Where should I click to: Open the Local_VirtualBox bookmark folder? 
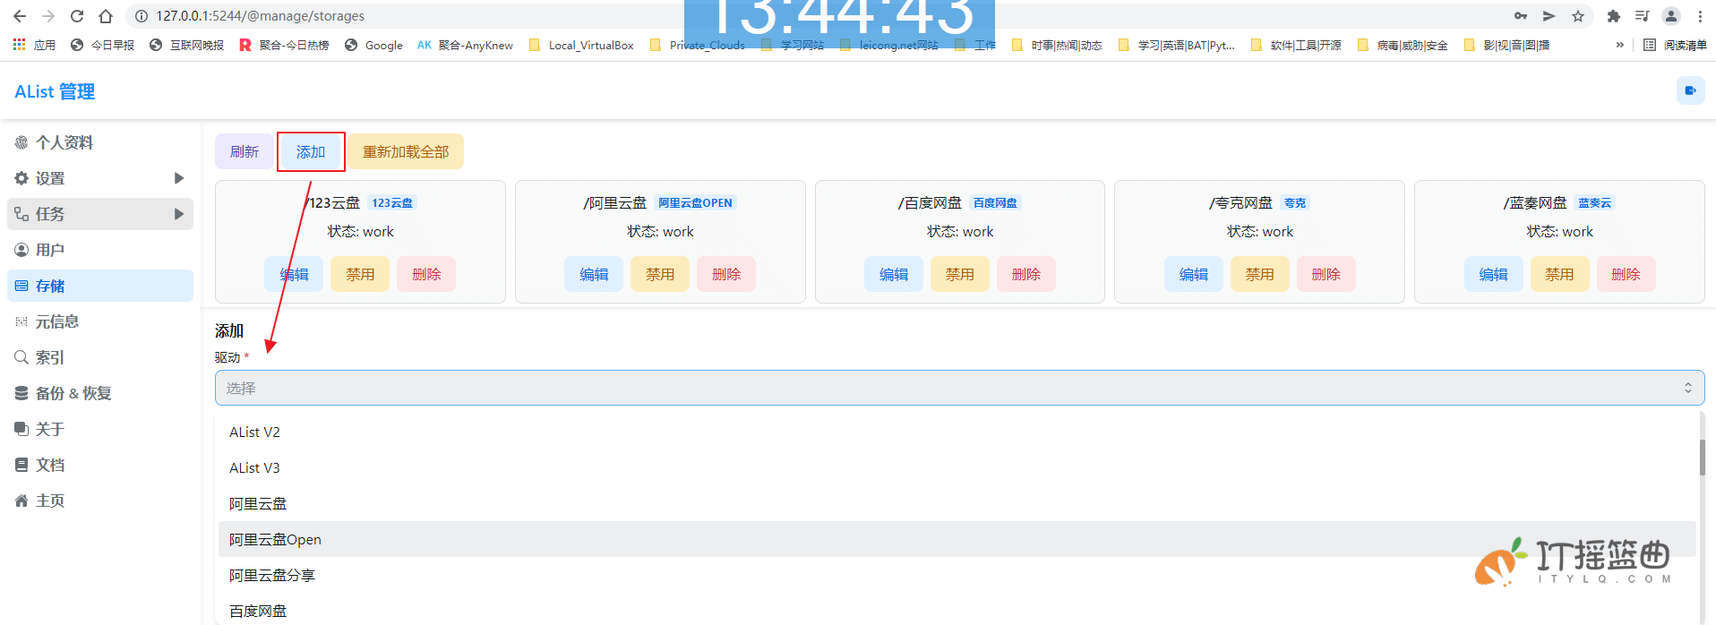[x=581, y=45]
